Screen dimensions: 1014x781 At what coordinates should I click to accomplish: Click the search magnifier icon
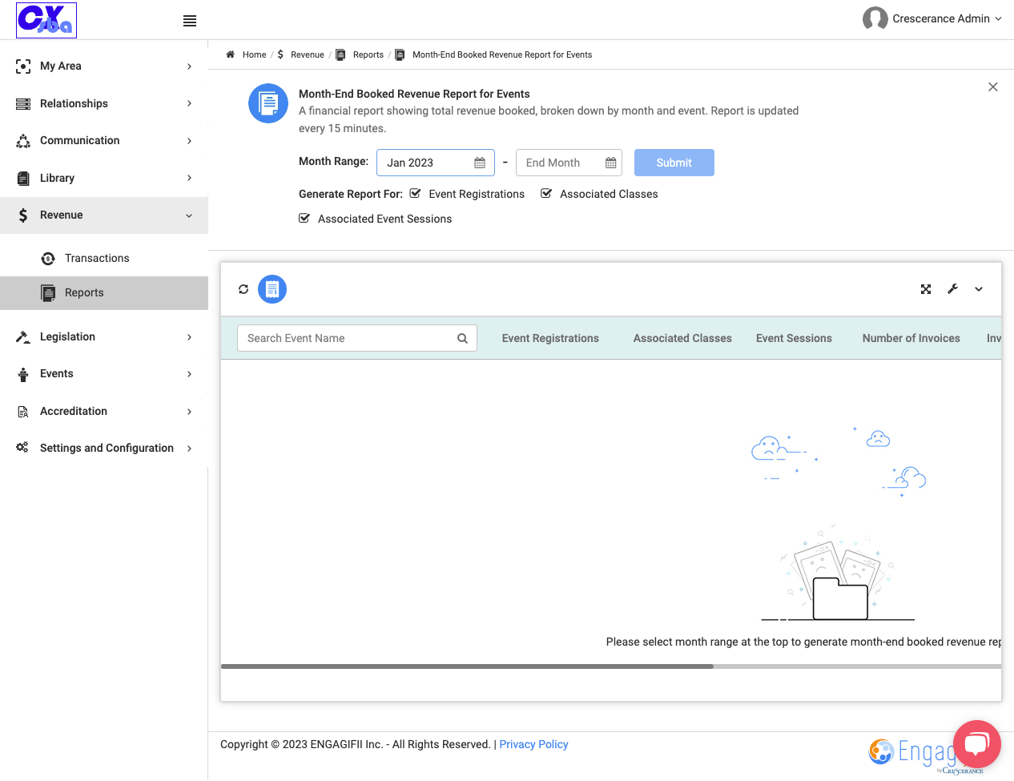click(x=462, y=339)
